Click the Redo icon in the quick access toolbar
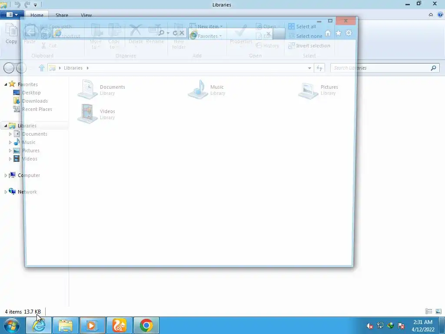This screenshot has width=445, height=334. 27,4
